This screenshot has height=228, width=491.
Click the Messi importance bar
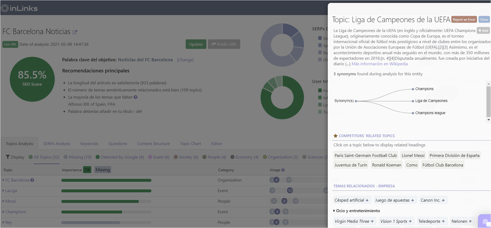[106, 201]
